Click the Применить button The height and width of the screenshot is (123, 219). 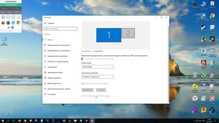click(x=88, y=90)
